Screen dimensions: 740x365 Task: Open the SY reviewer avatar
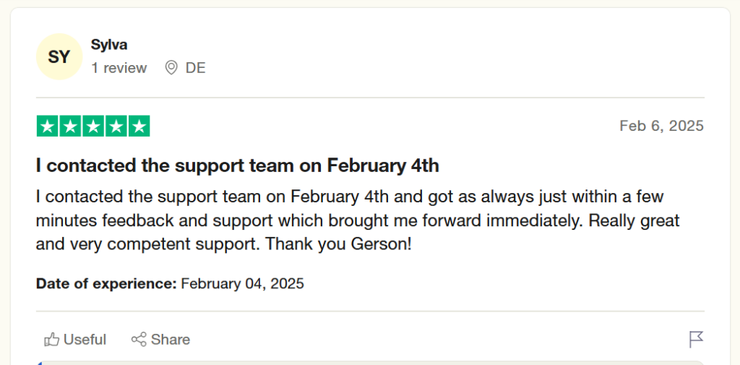(x=59, y=56)
